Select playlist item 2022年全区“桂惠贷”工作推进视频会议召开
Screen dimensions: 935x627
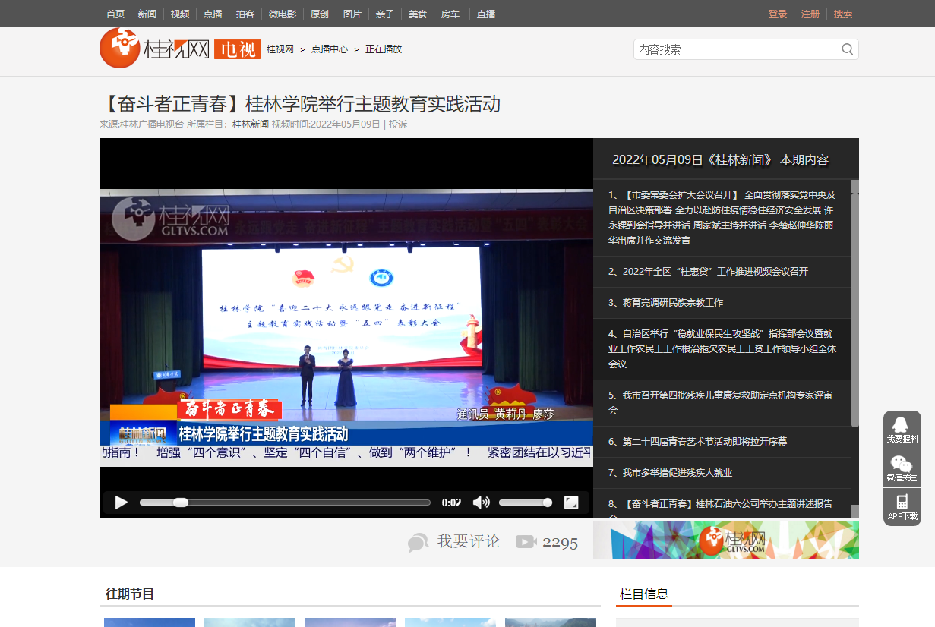point(715,272)
